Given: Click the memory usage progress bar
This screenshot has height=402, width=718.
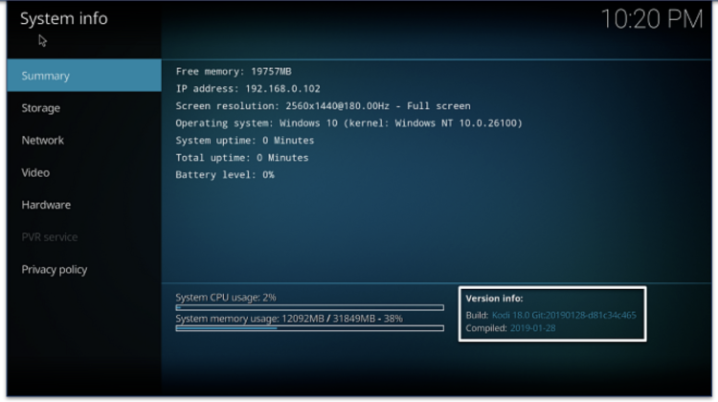Looking at the screenshot, I should point(309,328).
